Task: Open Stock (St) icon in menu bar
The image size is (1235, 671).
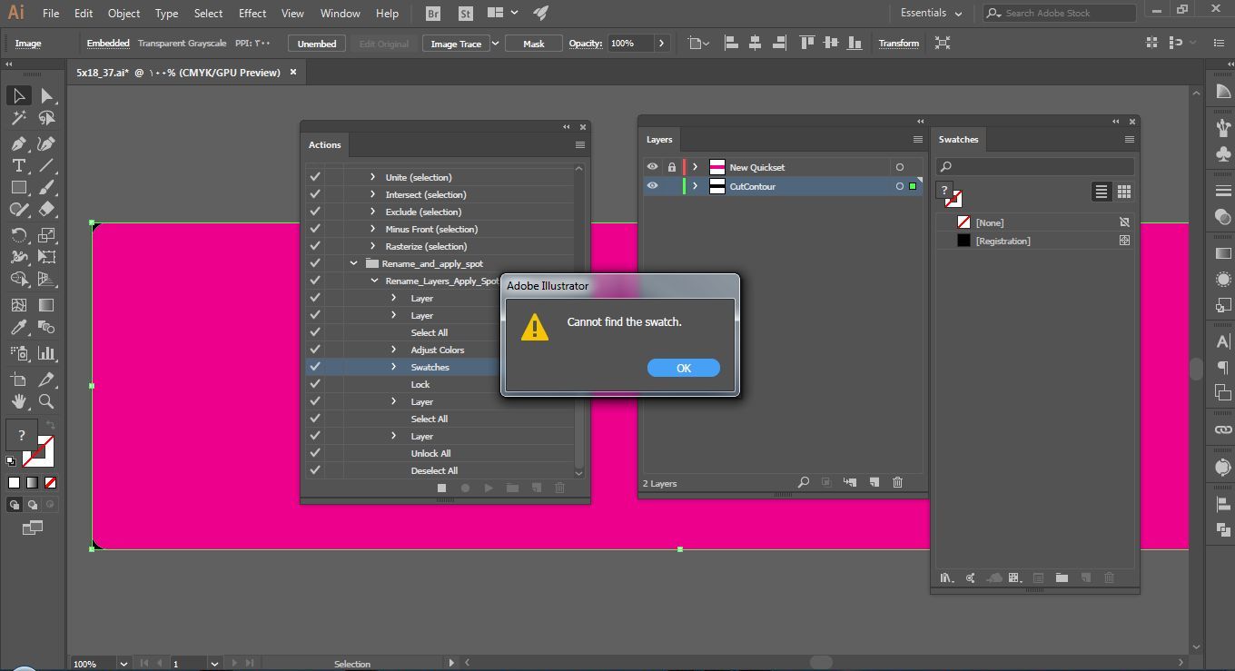Action: pos(466,14)
